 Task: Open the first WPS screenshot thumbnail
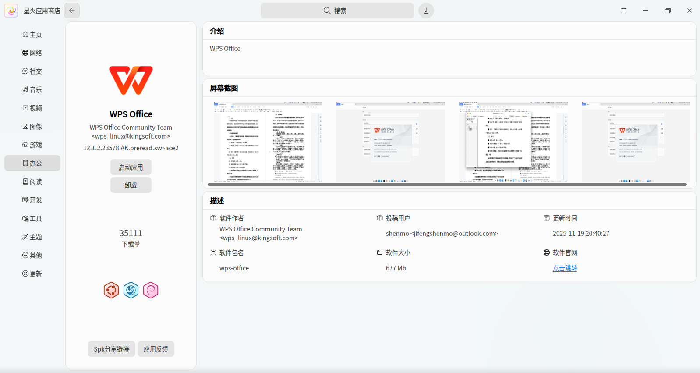point(268,142)
